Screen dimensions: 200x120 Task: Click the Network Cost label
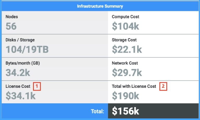(x=125, y=63)
